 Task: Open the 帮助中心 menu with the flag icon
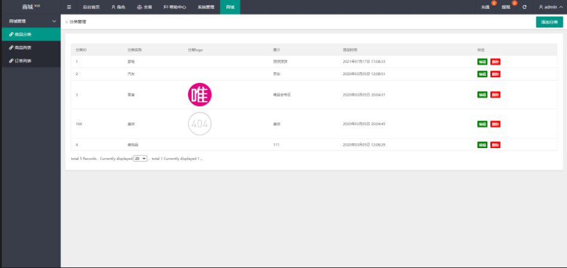tap(175, 7)
